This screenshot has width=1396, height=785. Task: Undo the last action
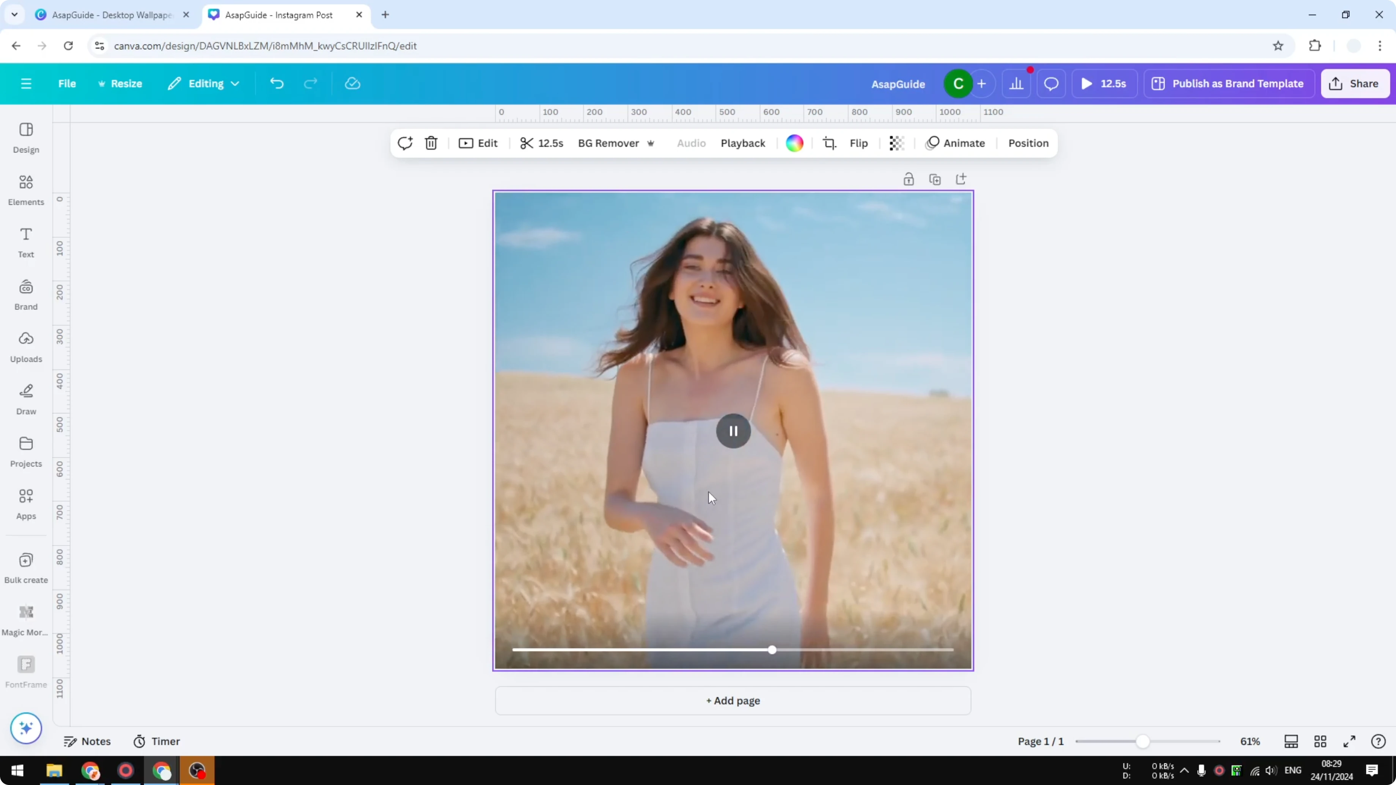[x=277, y=83]
